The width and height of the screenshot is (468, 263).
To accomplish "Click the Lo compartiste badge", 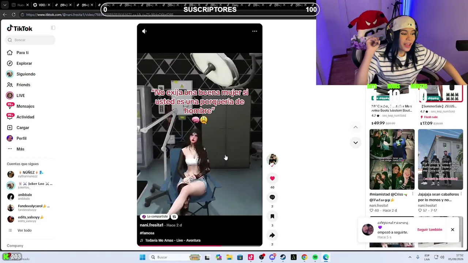I will pos(155,217).
